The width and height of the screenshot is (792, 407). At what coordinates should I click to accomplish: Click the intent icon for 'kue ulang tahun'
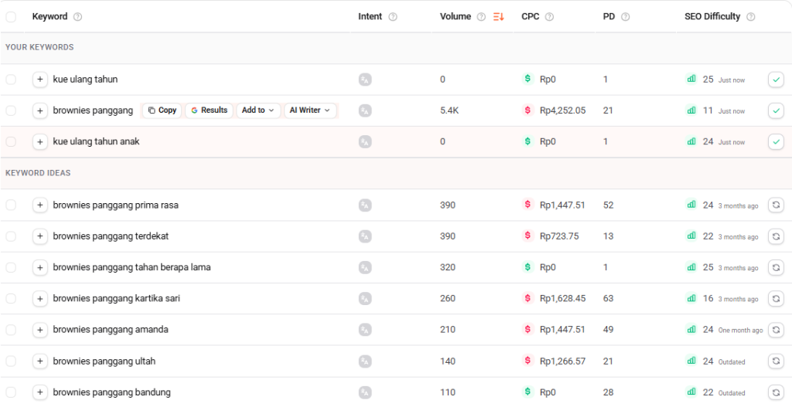(x=365, y=80)
